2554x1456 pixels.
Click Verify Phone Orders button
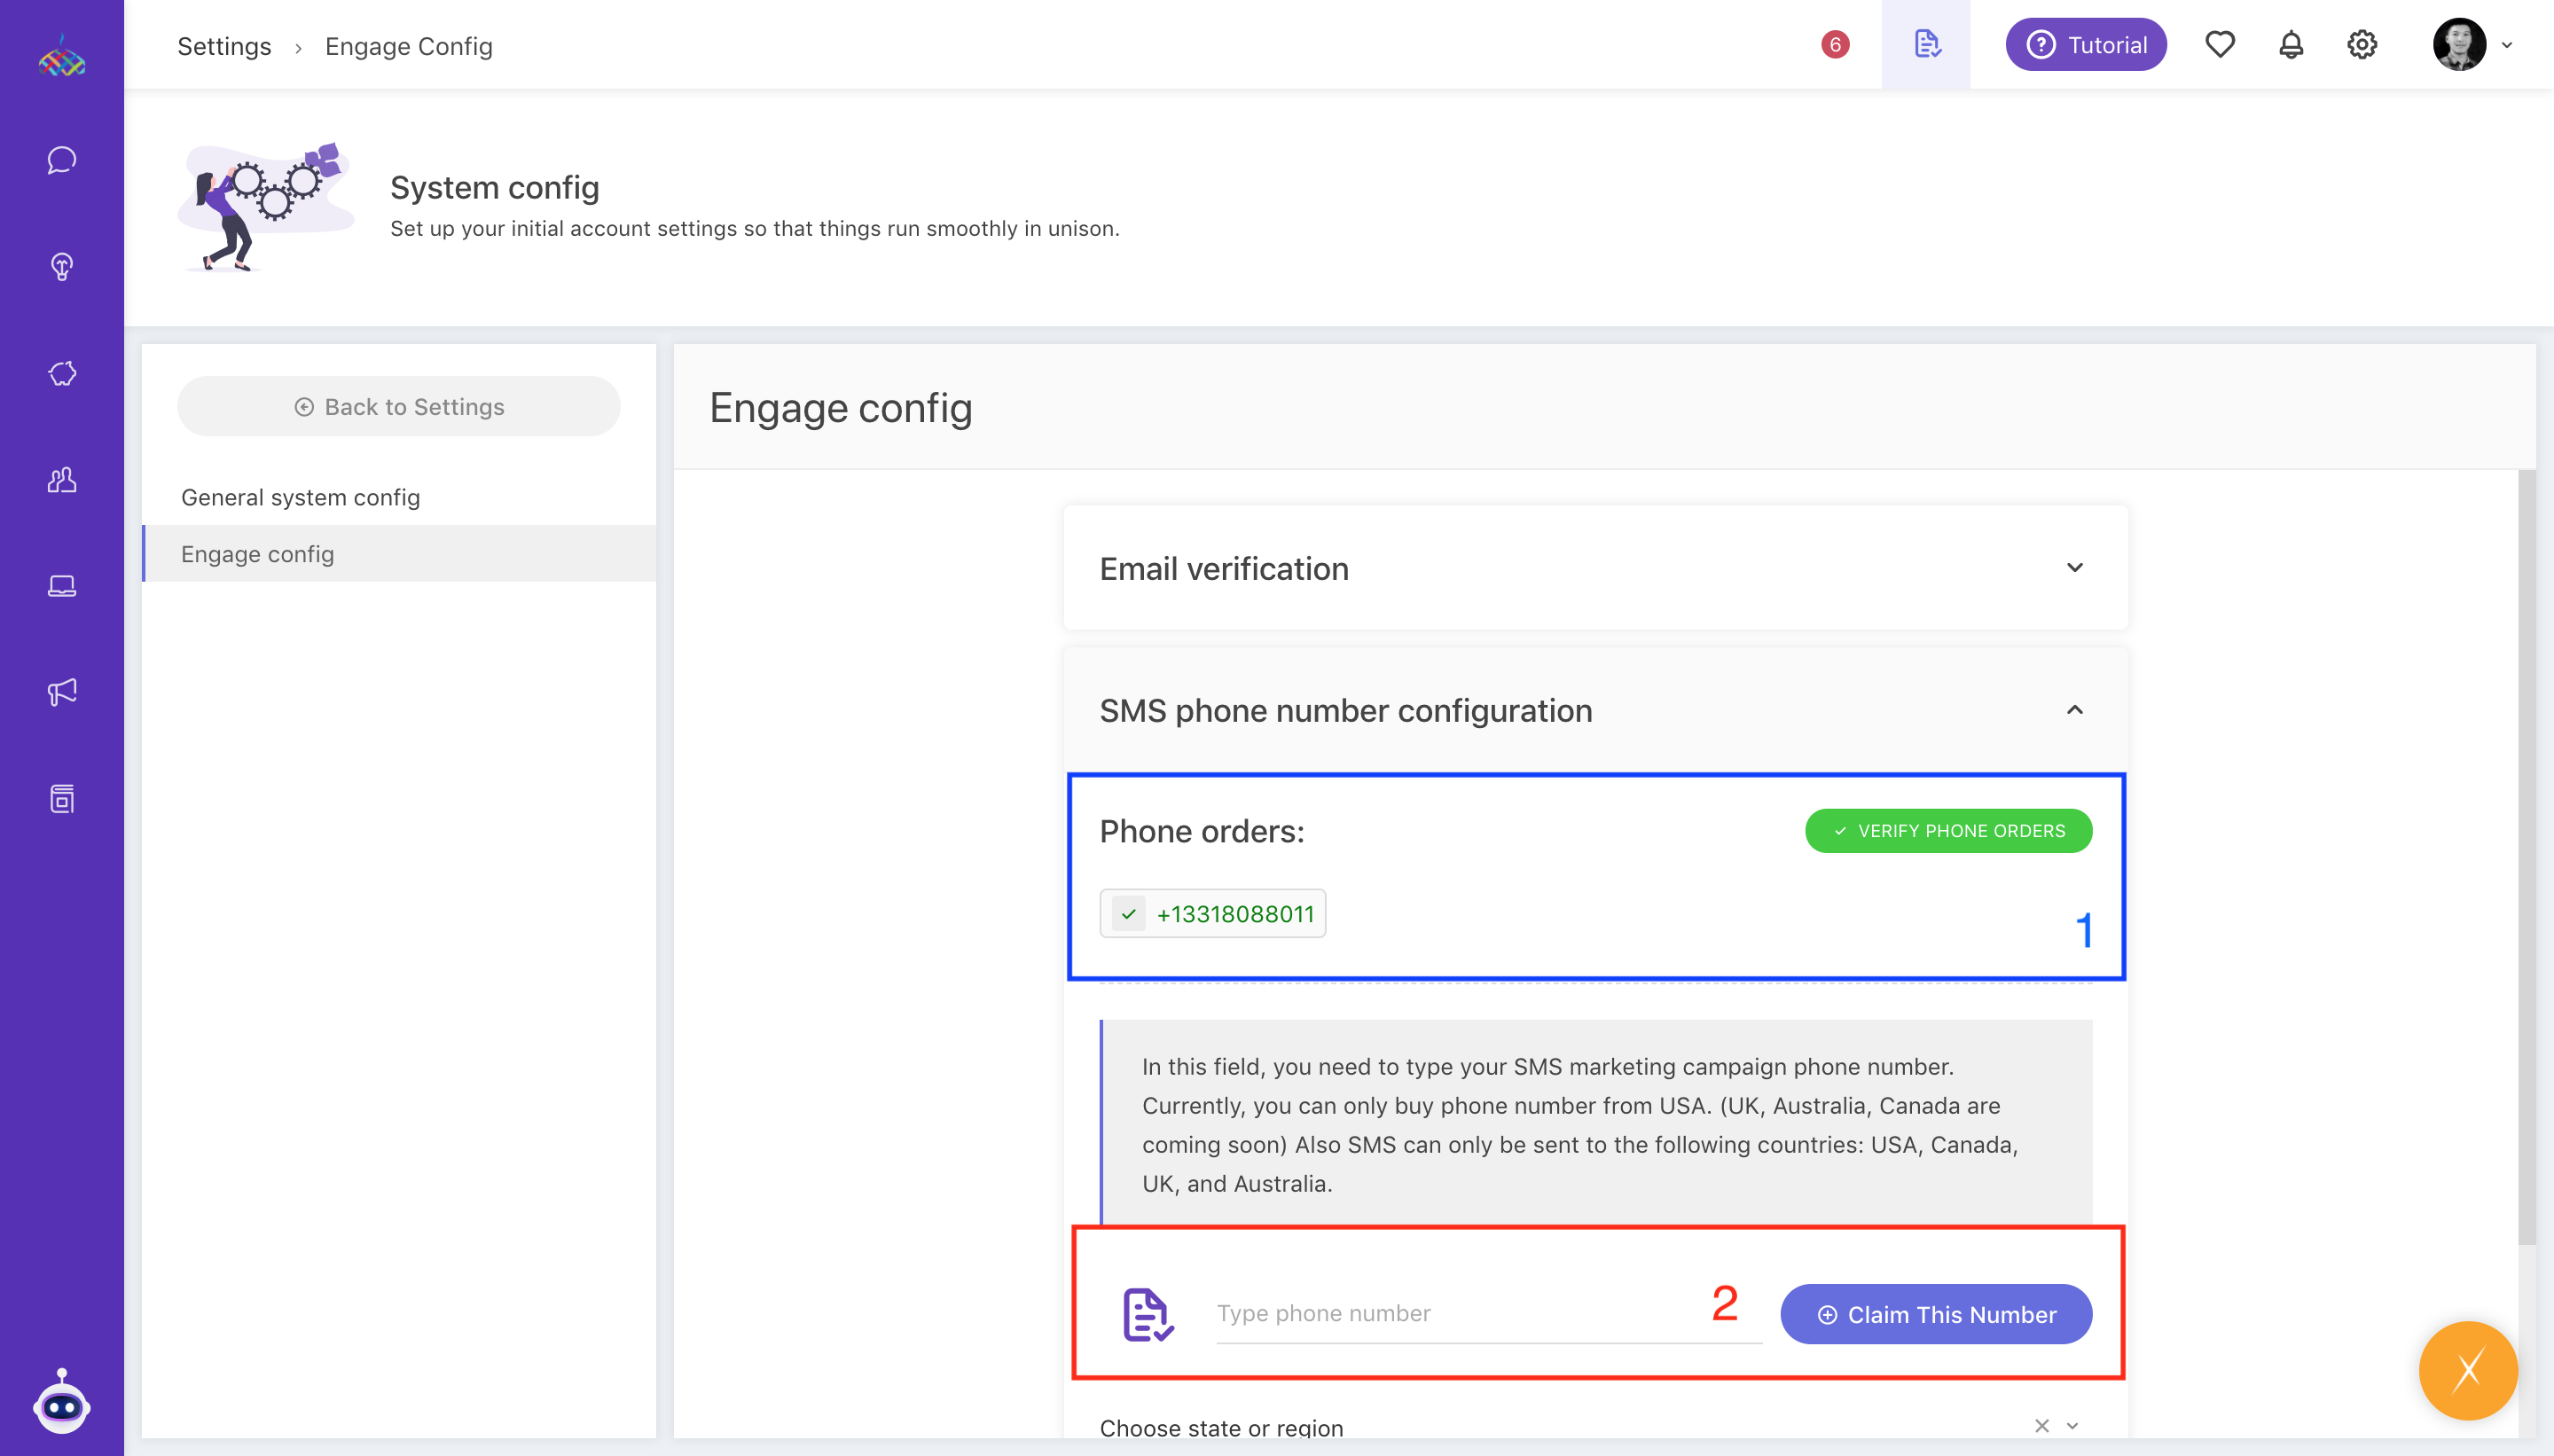(x=1948, y=831)
